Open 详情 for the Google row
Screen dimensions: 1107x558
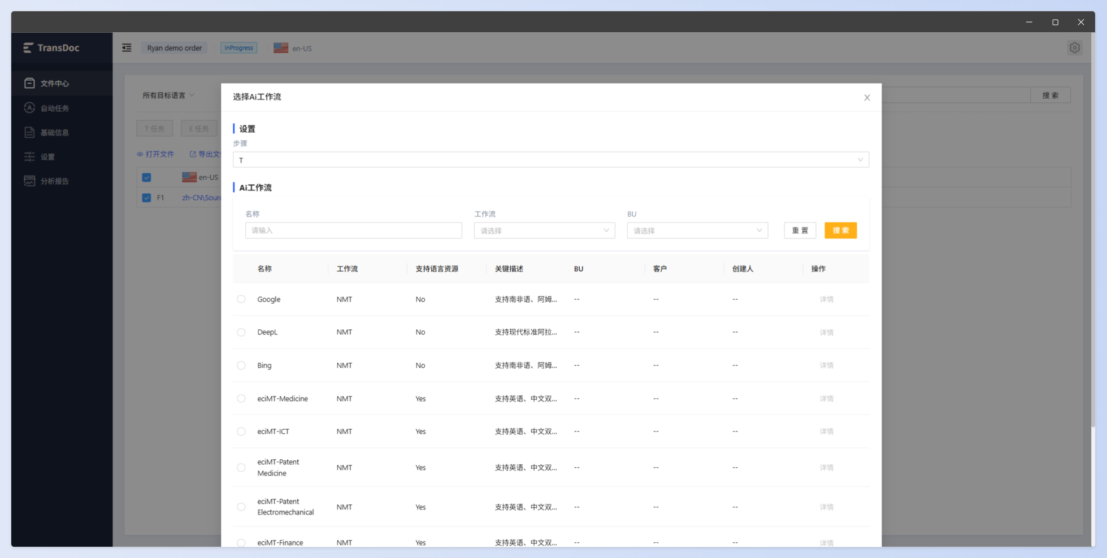827,299
